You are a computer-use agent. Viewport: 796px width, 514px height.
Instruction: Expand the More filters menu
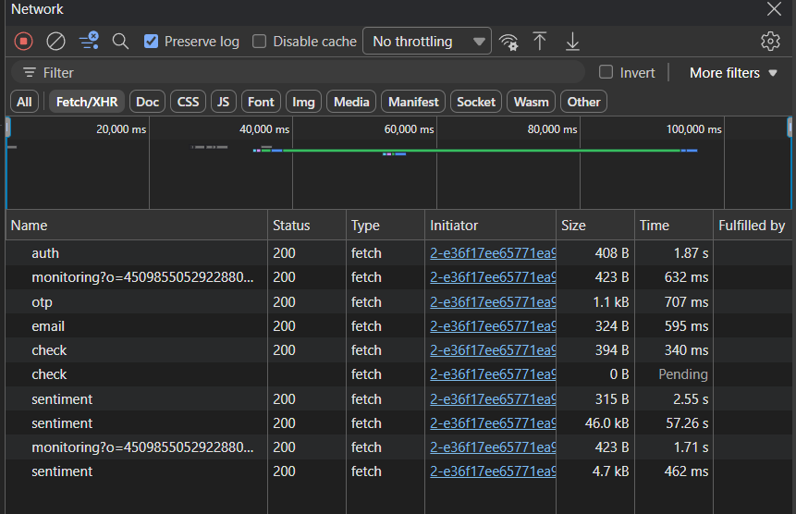[733, 72]
